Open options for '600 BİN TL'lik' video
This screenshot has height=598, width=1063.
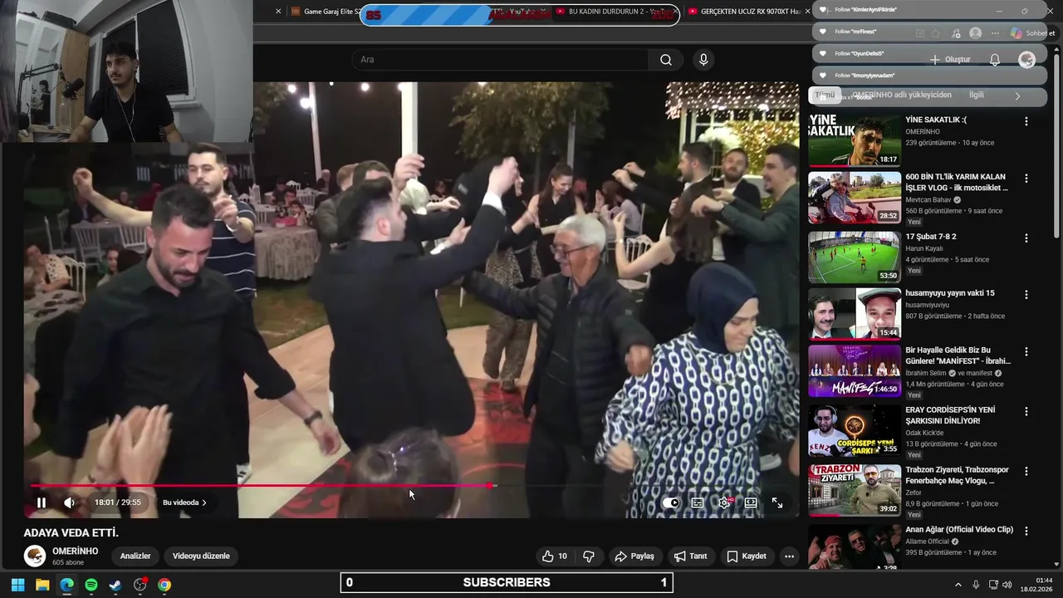1026,179
